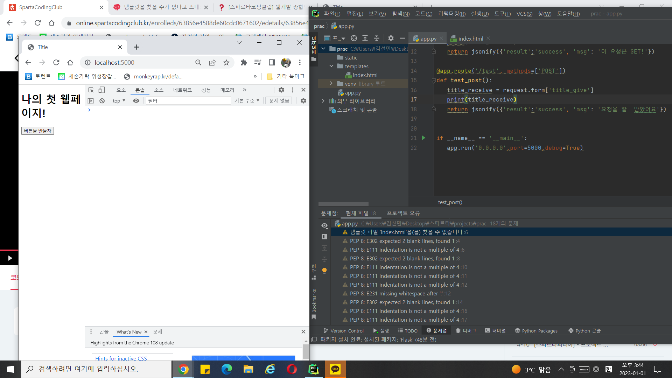Toggle the device toolbar in DevTools
This screenshot has width=672, height=378.
pyautogui.click(x=101, y=90)
